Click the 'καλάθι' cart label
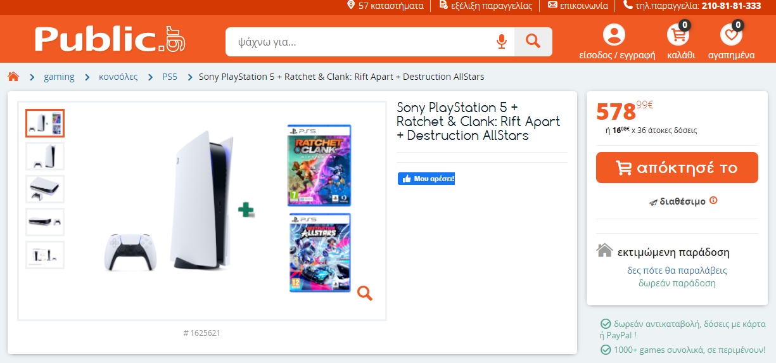 [x=681, y=55]
